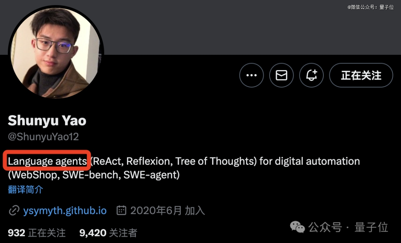Click the 翻译简介 translate bio link
The height and width of the screenshot is (243, 401).
(25, 190)
